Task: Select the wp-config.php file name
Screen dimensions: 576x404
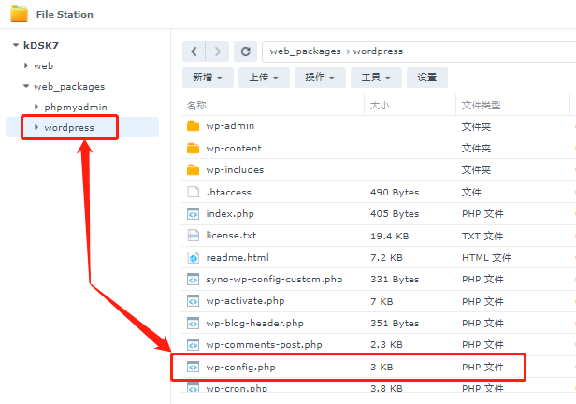Action: click(x=240, y=367)
